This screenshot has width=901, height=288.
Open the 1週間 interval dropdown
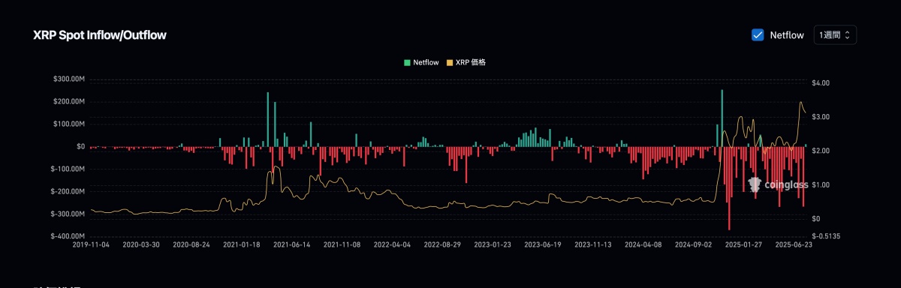[835, 34]
